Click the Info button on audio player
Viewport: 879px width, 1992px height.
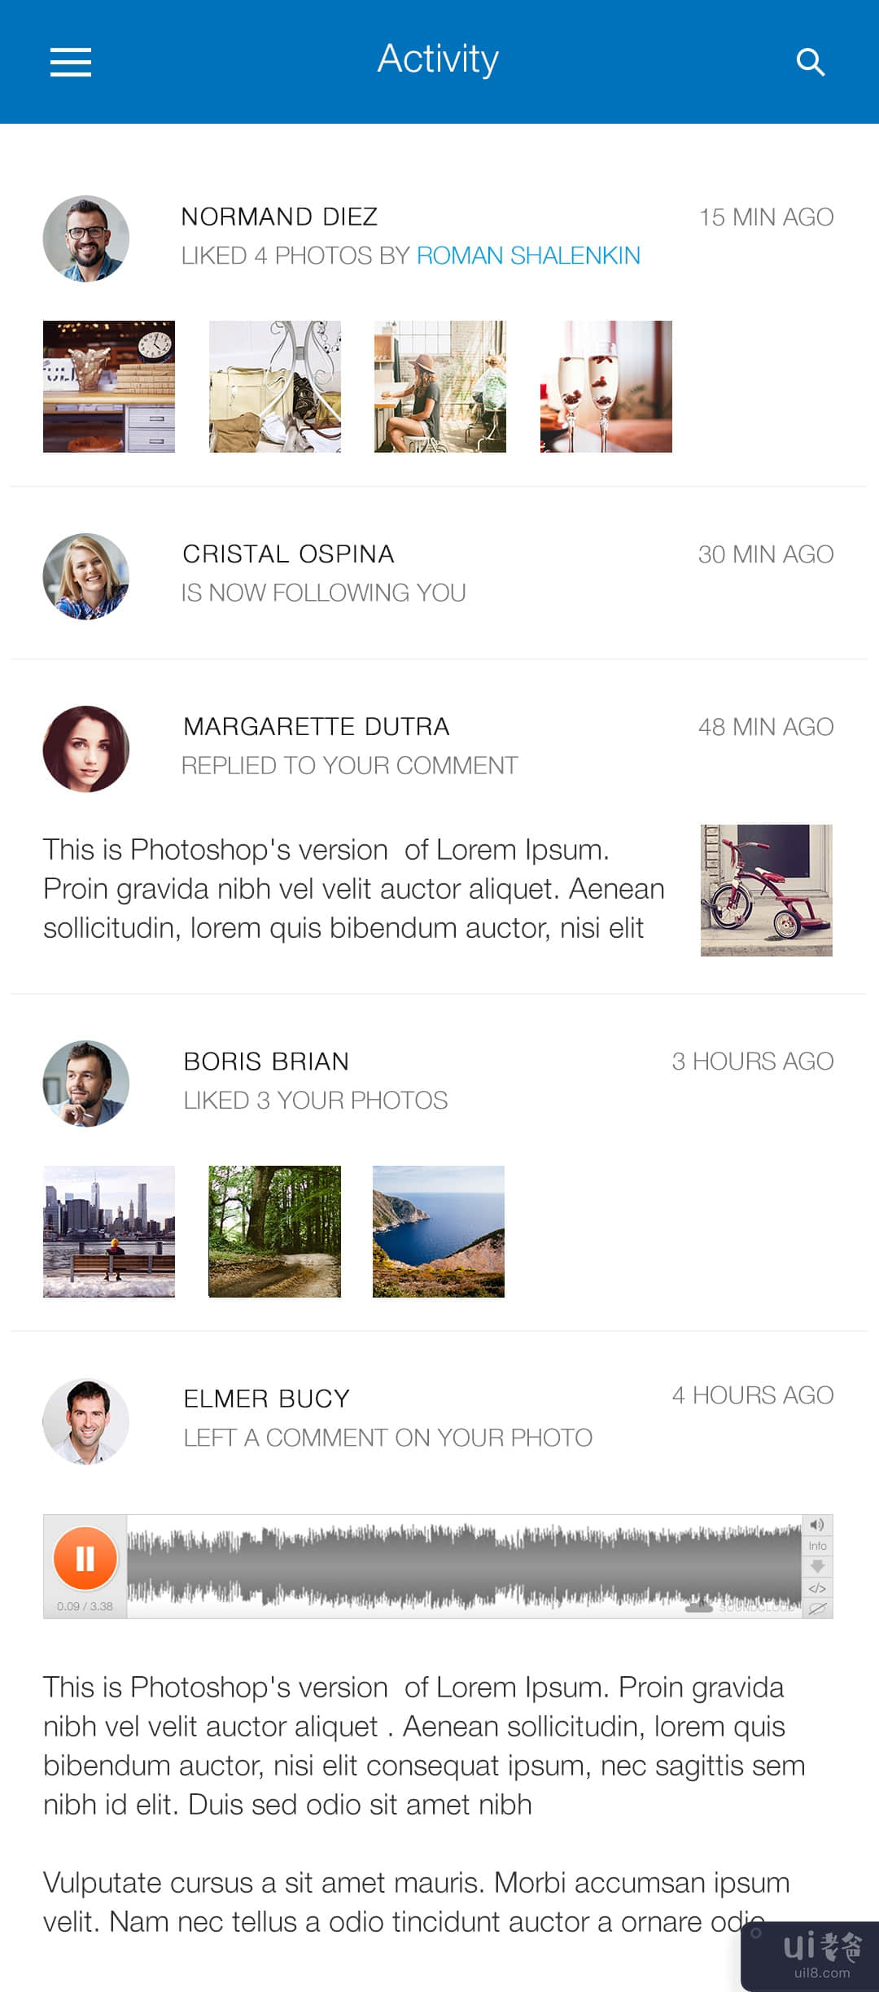[x=817, y=1546]
